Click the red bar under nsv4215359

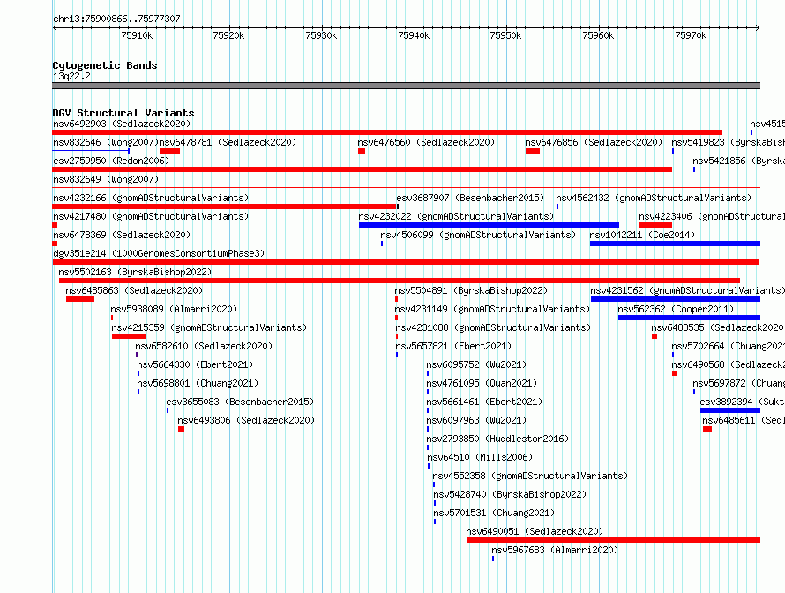(x=129, y=336)
